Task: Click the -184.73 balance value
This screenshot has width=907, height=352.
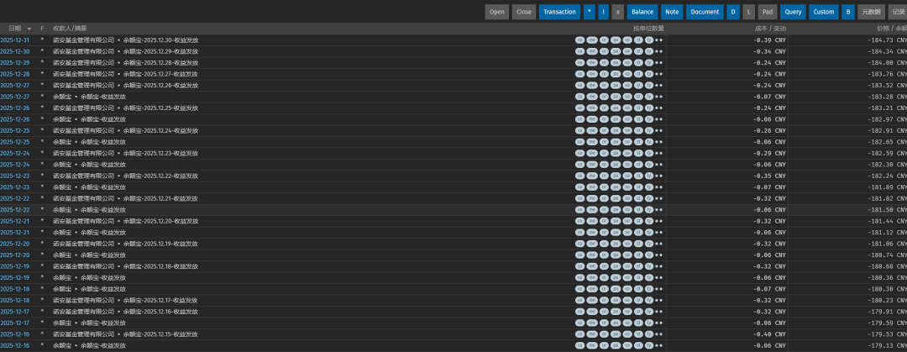Action: click(x=888, y=40)
